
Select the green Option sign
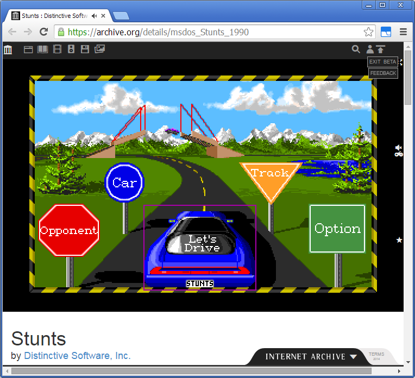coord(337,229)
